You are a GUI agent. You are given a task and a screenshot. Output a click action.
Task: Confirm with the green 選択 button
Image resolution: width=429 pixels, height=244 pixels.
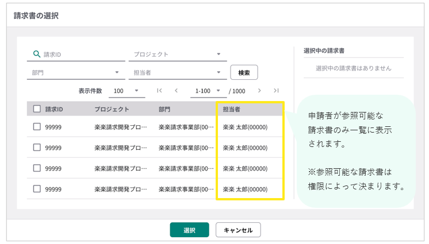click(x=189, y=230)
